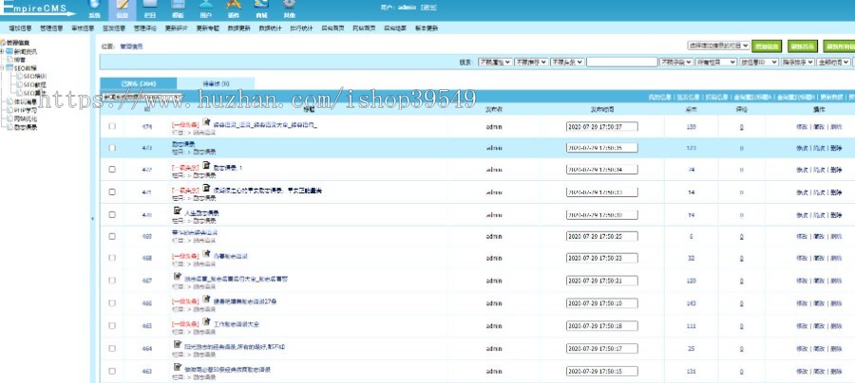Image resolution: width=855 pixels, height=383 pixels.
Task: Click the title icon in article row 465
Action: coord(206,321)
